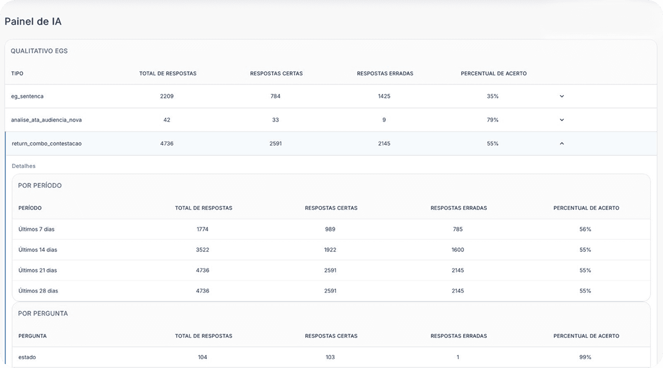Viewport: 663px width, 368px height.
Task: Click the Últimos 14 dias period row
Action: click(331, 250)
